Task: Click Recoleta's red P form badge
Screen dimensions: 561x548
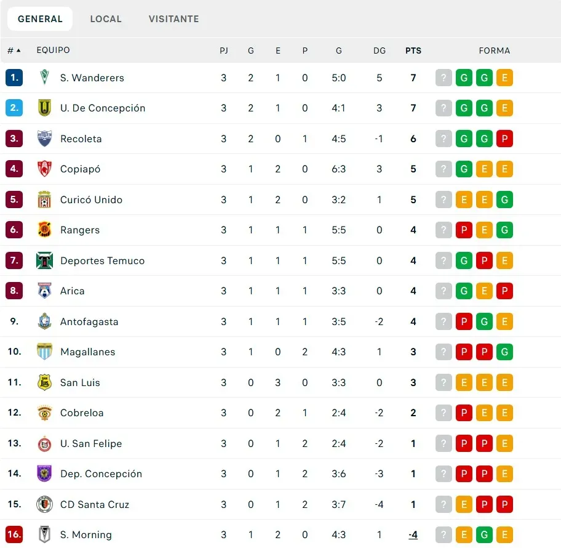Action: click(x=504, y=139)
